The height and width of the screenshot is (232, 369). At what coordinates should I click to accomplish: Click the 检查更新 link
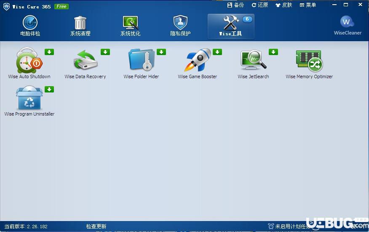[96, 227]
